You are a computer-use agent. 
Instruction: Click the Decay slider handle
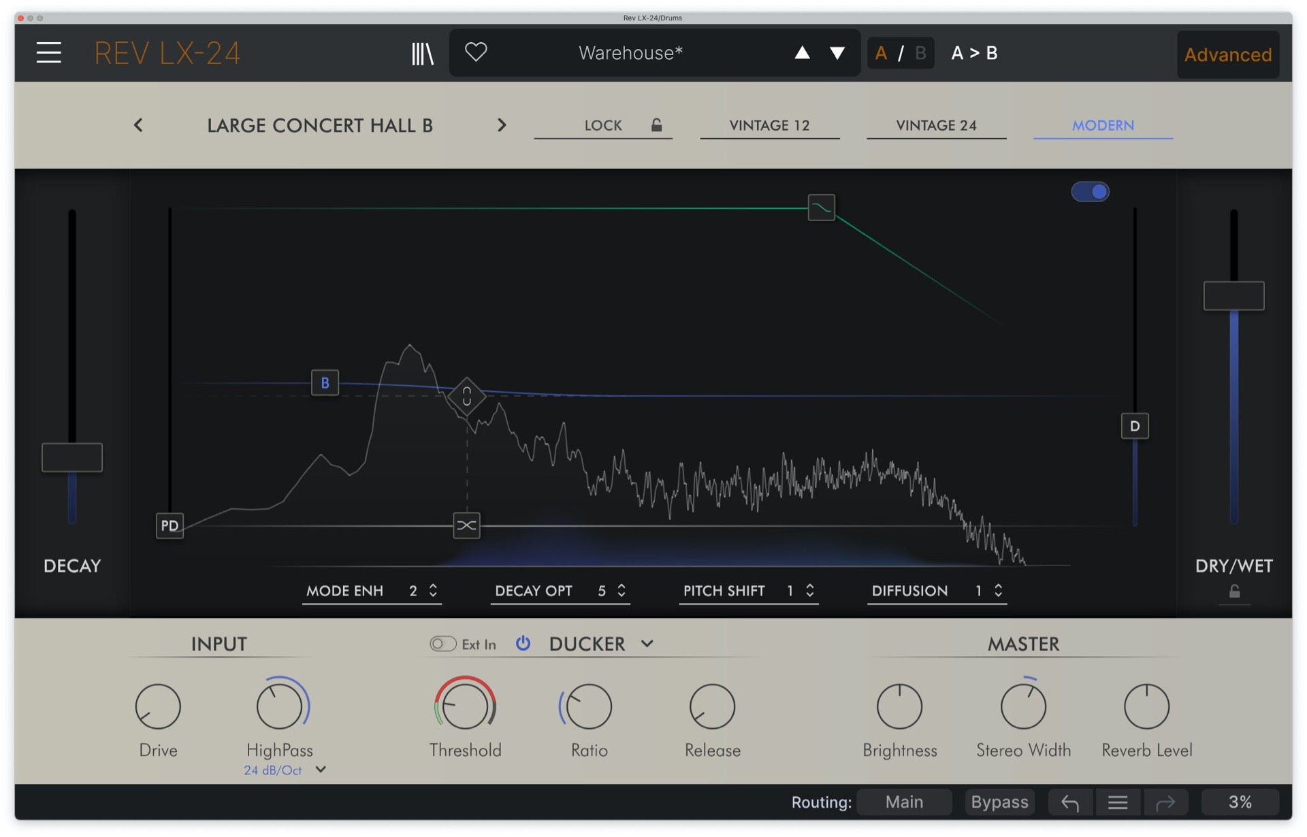click(72, 457)
